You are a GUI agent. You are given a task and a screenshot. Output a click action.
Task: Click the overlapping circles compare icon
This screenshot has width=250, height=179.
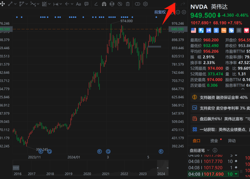[137, 4]
